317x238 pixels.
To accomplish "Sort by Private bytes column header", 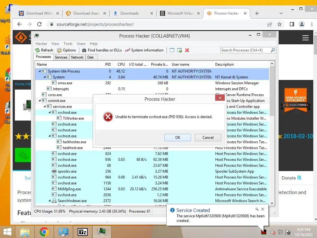I will click(x=159, y=64).
